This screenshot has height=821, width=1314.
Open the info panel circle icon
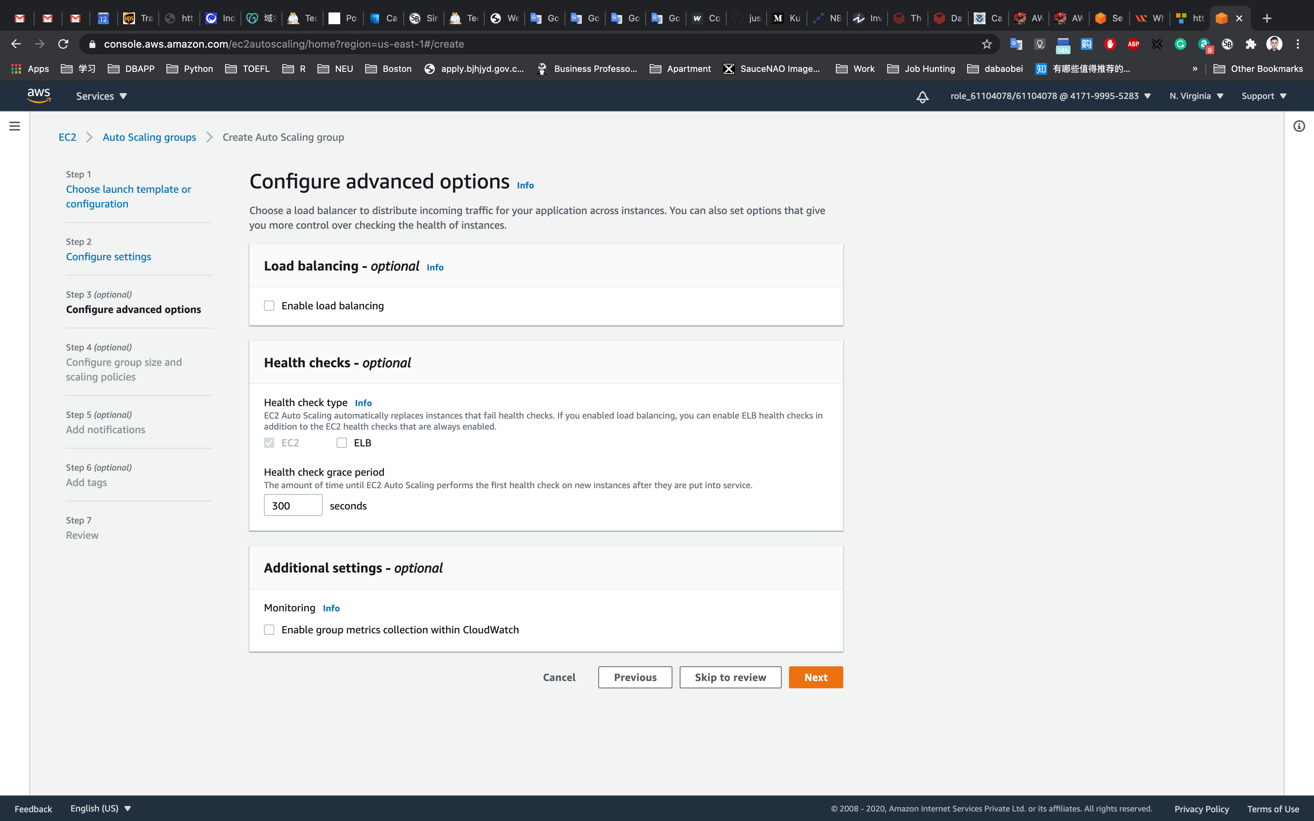click(x=1299, y=126)
